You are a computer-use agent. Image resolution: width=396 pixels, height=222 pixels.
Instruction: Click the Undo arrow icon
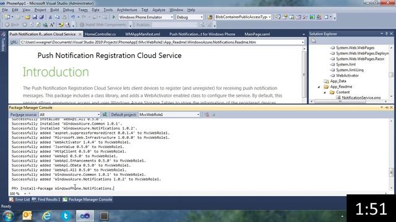(73, 17)
